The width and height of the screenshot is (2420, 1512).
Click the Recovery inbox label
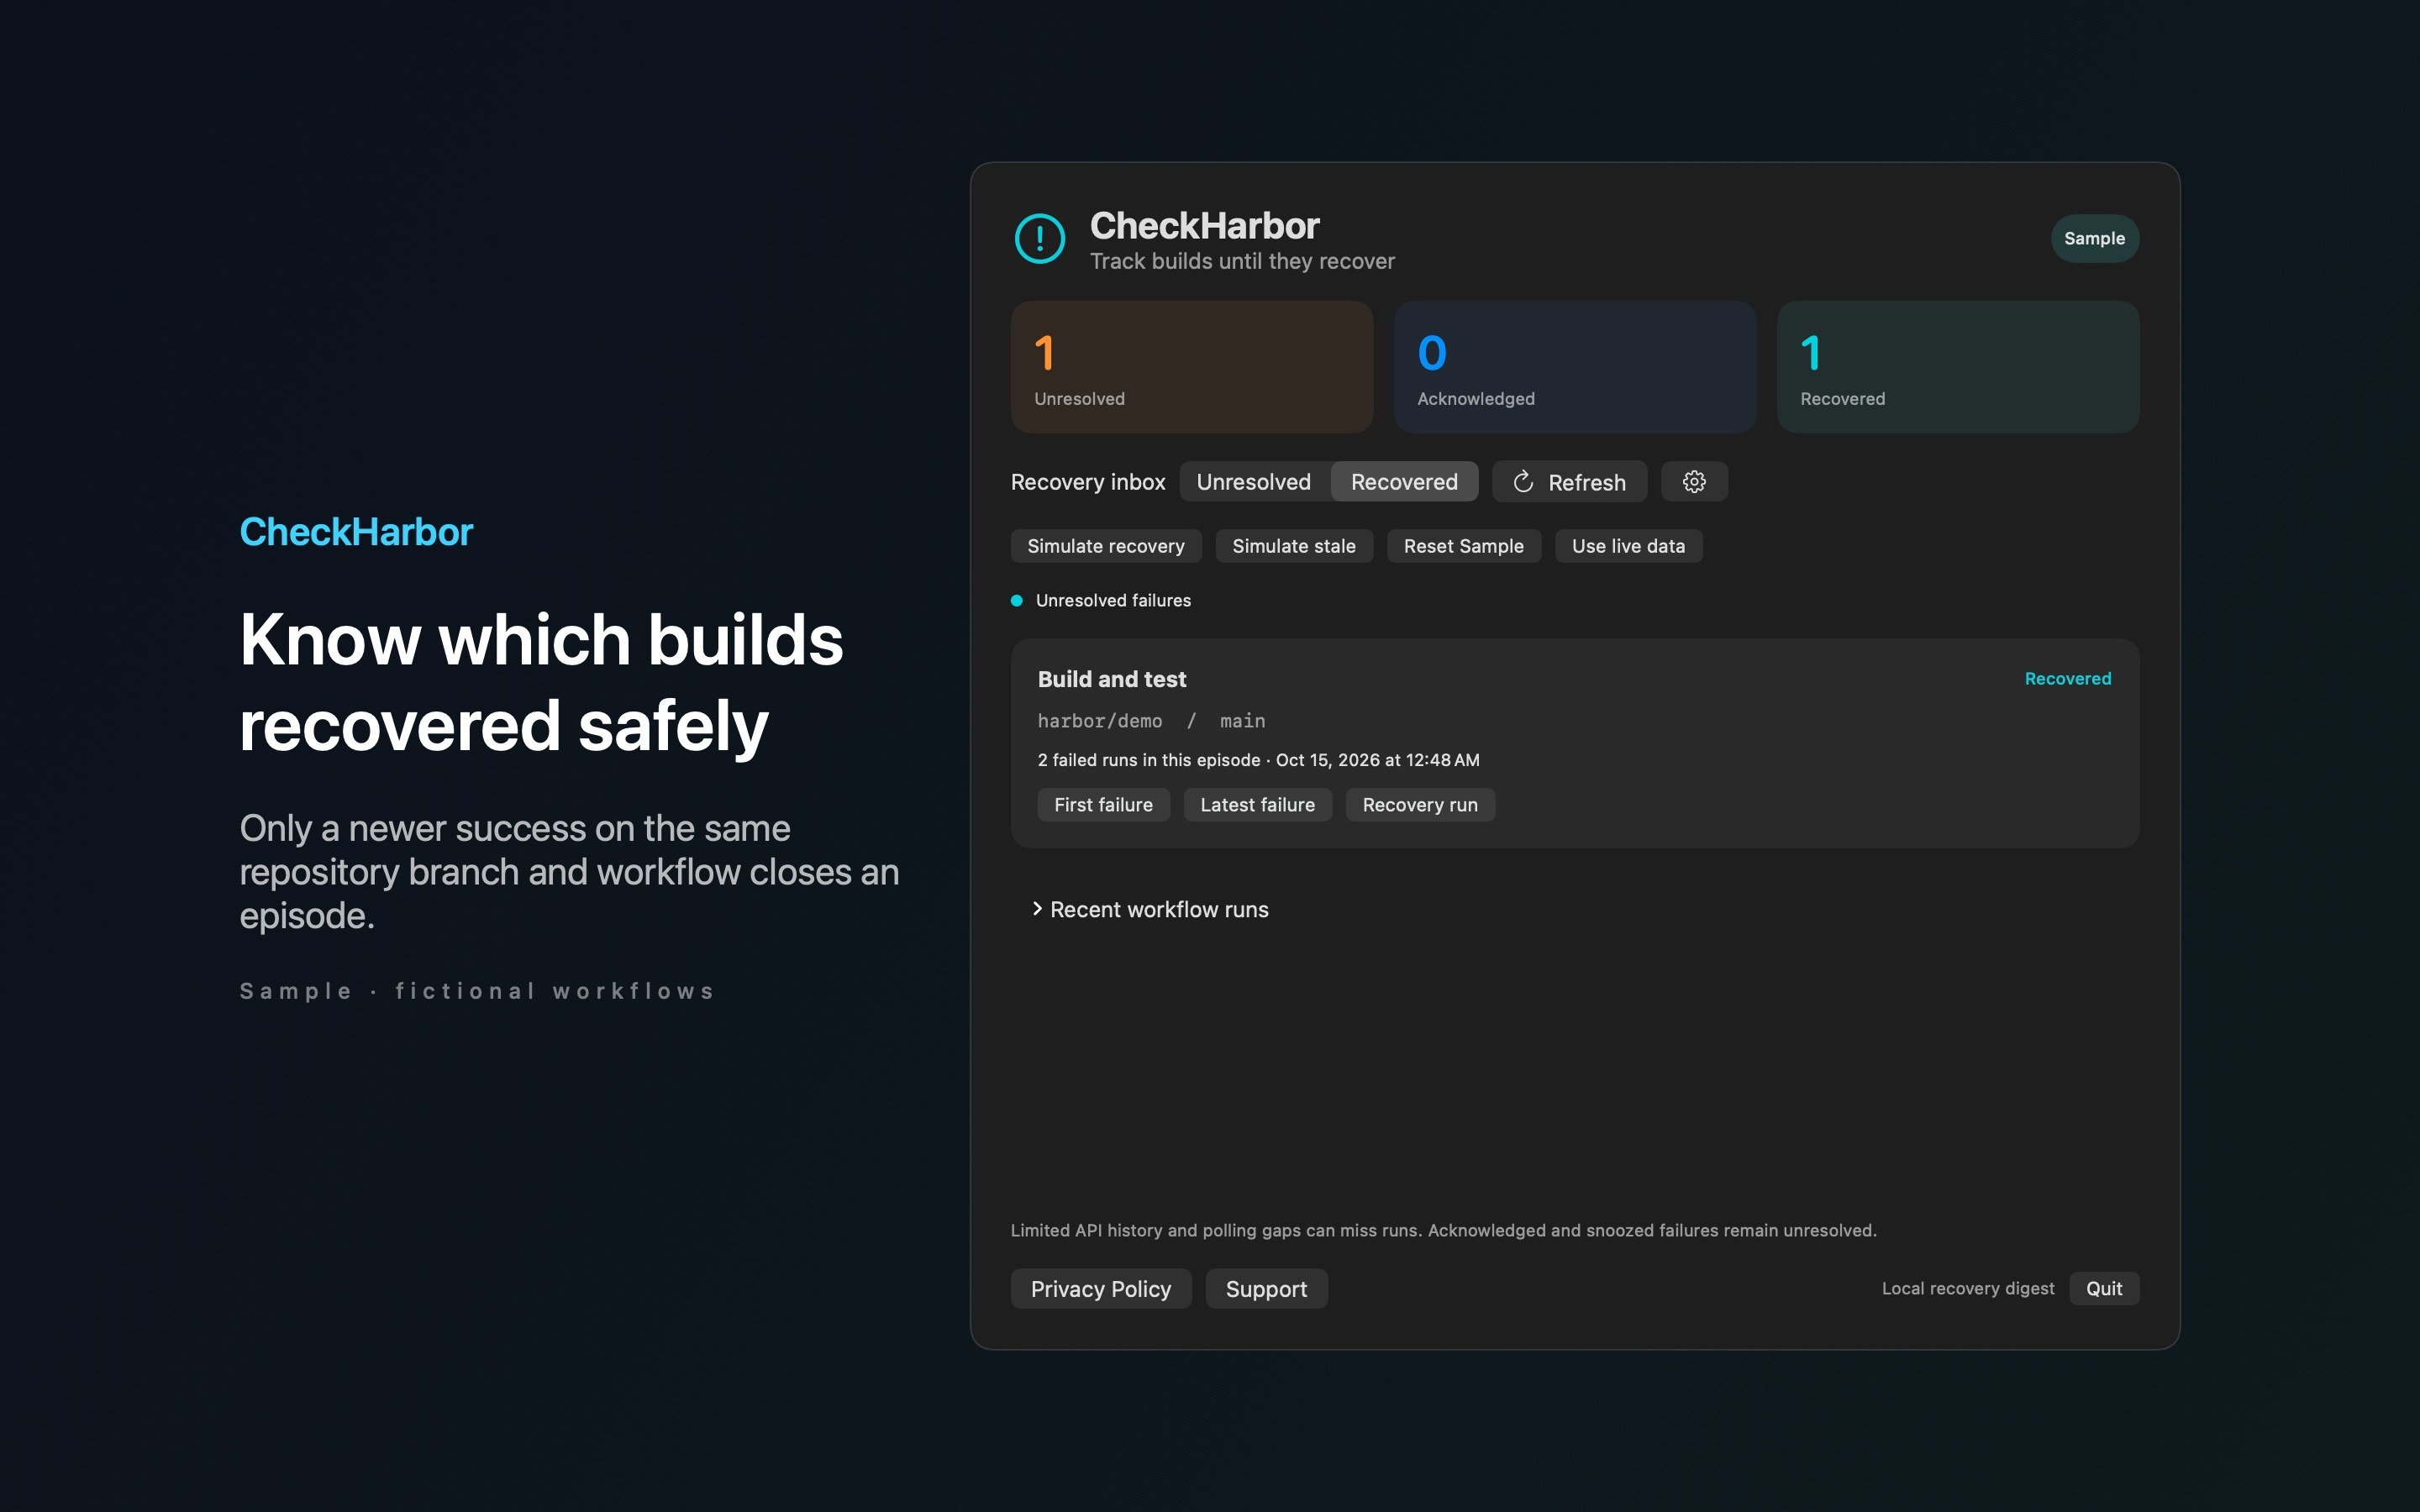tap(1088, 482)
